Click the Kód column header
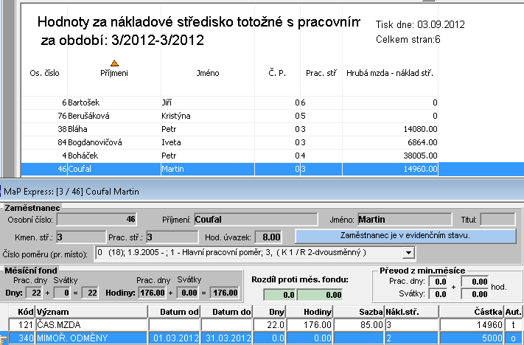524x345 pixels. [x=21, y=312]
